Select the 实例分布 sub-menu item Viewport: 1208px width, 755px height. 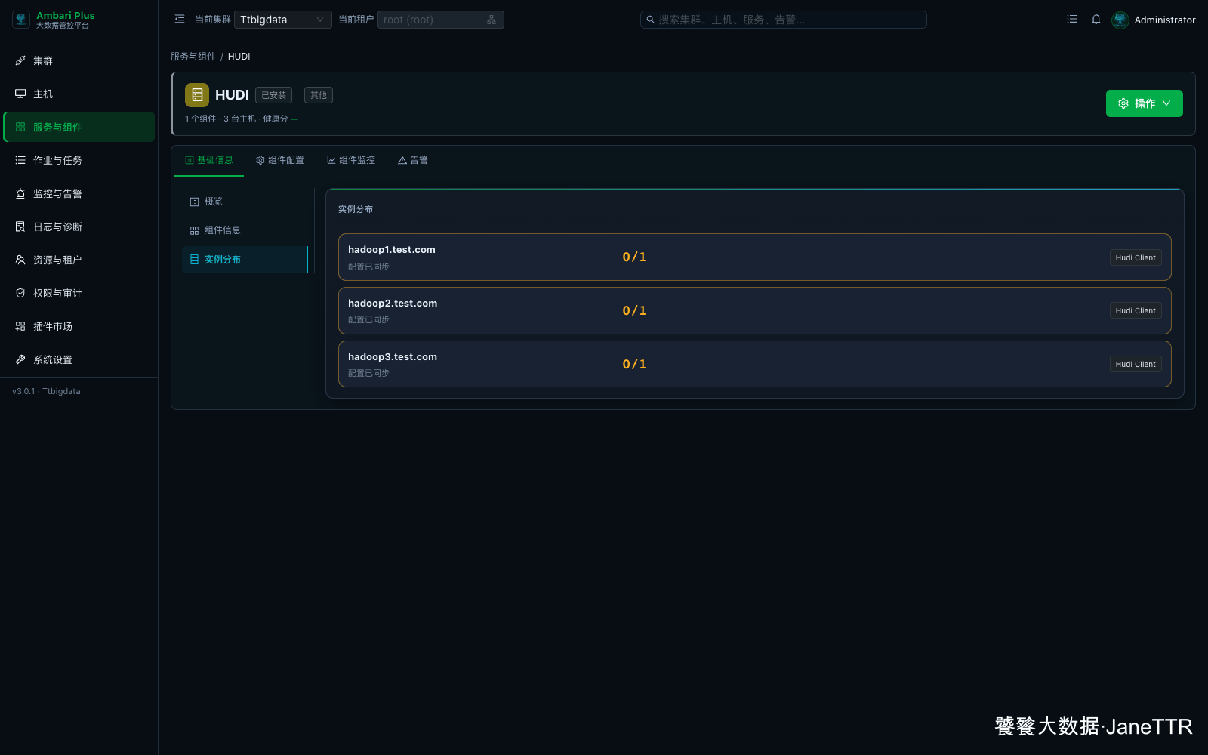coord(245,260)
